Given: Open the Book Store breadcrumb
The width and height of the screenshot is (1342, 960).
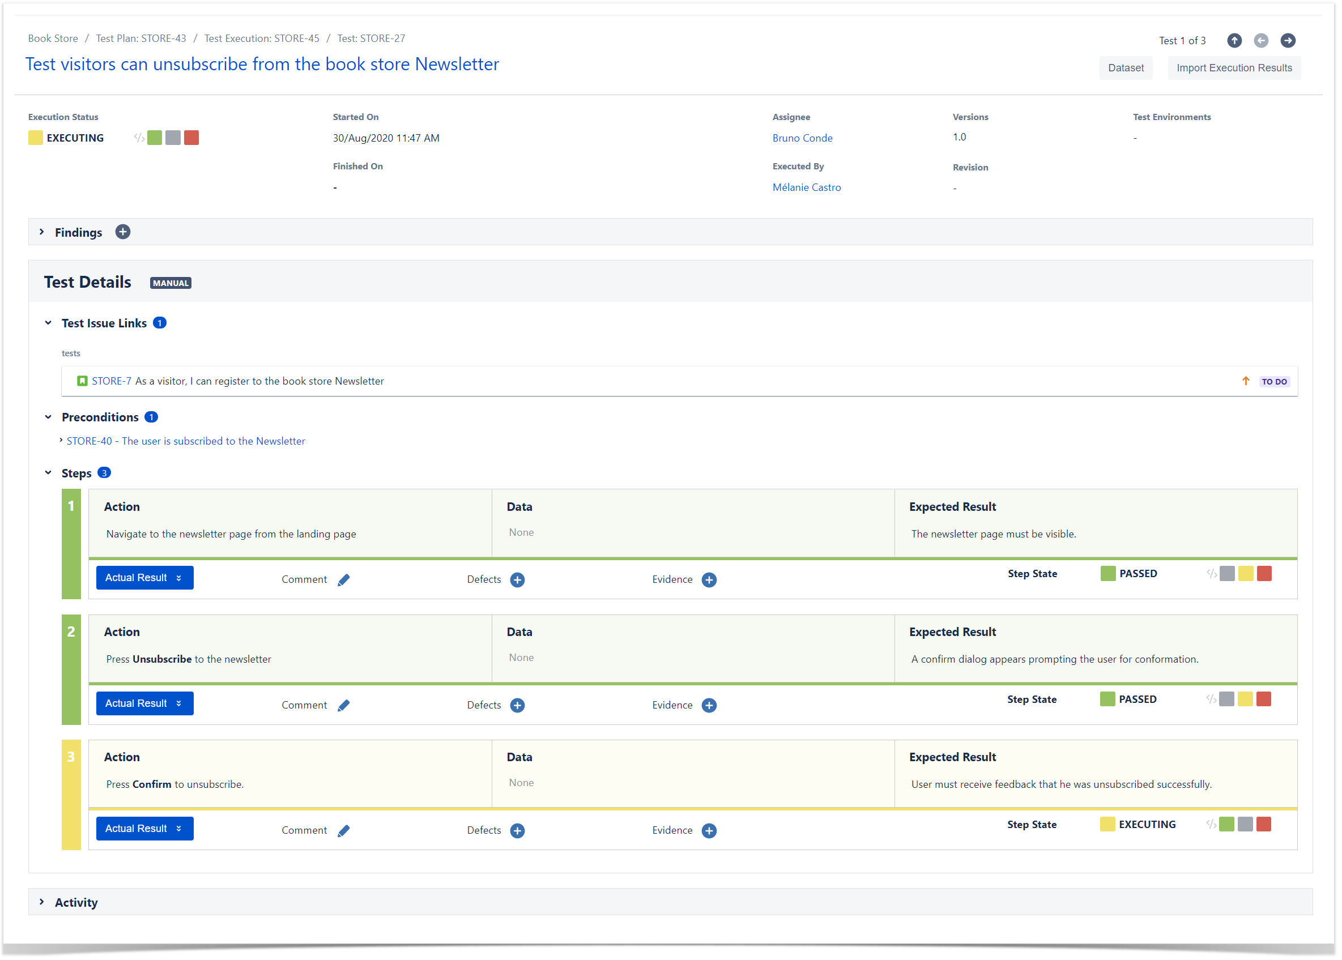Looking at the screenshot, I should pyautogui.click(x=53, y=39).
